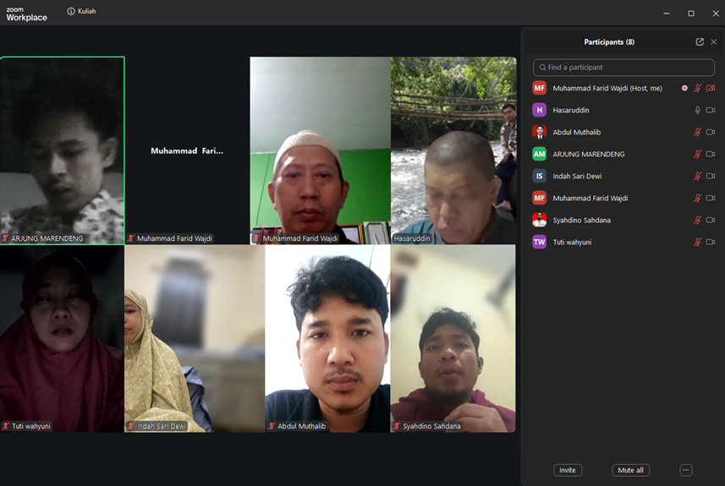The height and width of the screenshot is (486, 725).
Task: Select Hasaruddin in the participant list
Action: pyautogui.click(x=623, y=110)
